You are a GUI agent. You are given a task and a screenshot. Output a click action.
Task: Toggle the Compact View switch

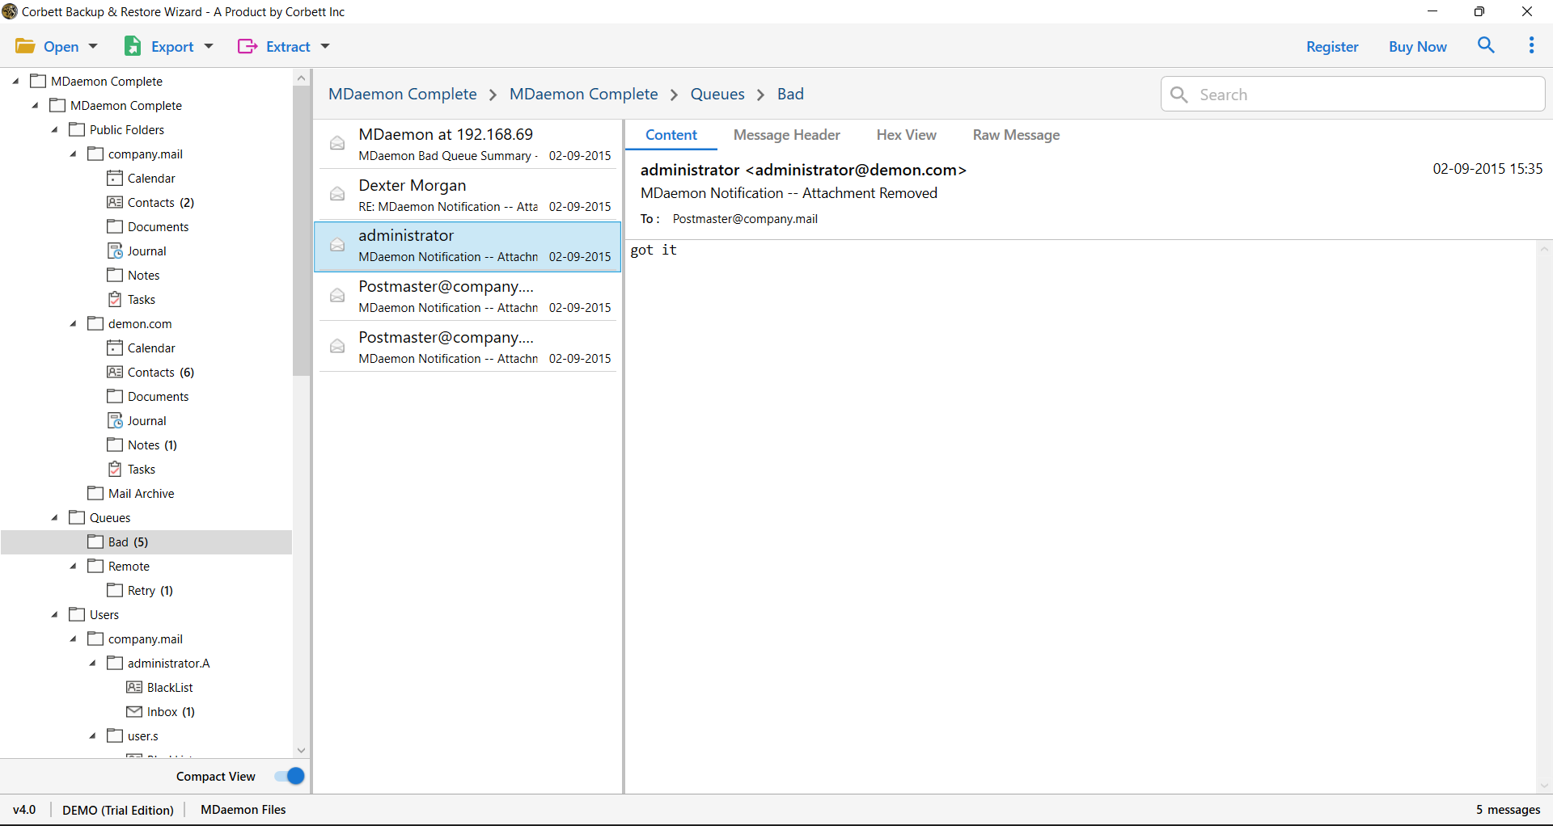(x=290, y=776)
